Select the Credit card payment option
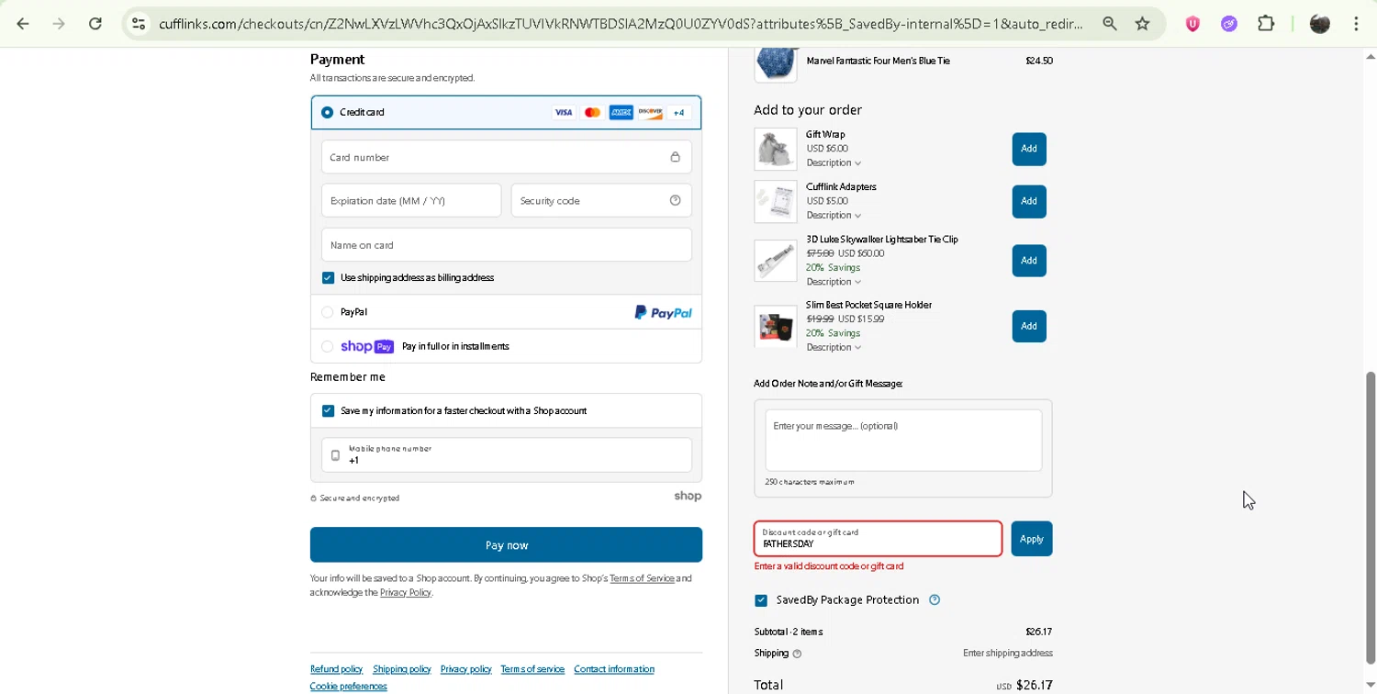1377x694 pixels. tap(328, 112)
